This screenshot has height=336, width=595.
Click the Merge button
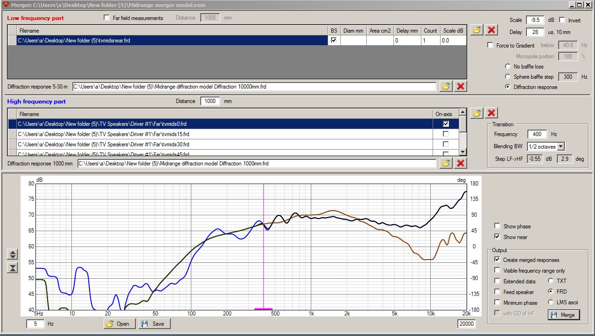click(x=563, y=315)
